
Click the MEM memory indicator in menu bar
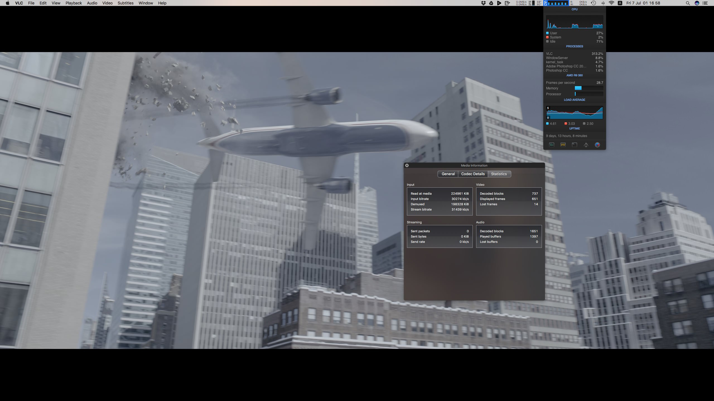pos(532,3)
